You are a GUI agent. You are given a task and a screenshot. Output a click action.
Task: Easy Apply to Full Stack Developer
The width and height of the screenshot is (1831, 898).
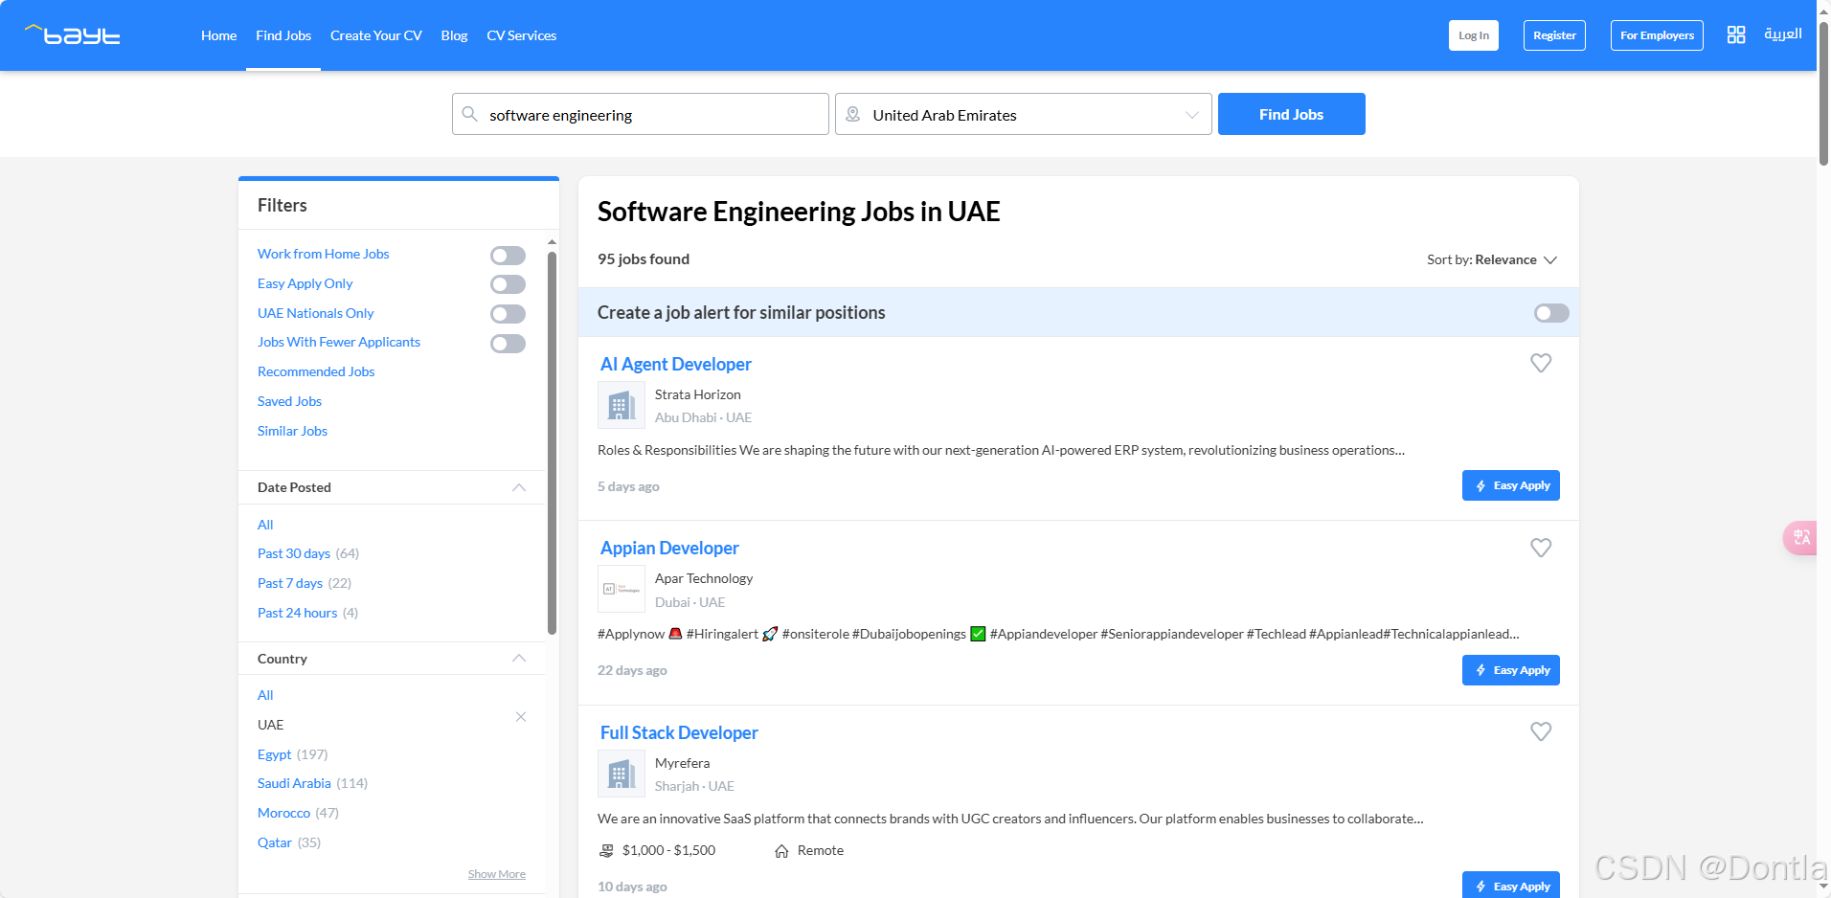point(1511,886)
